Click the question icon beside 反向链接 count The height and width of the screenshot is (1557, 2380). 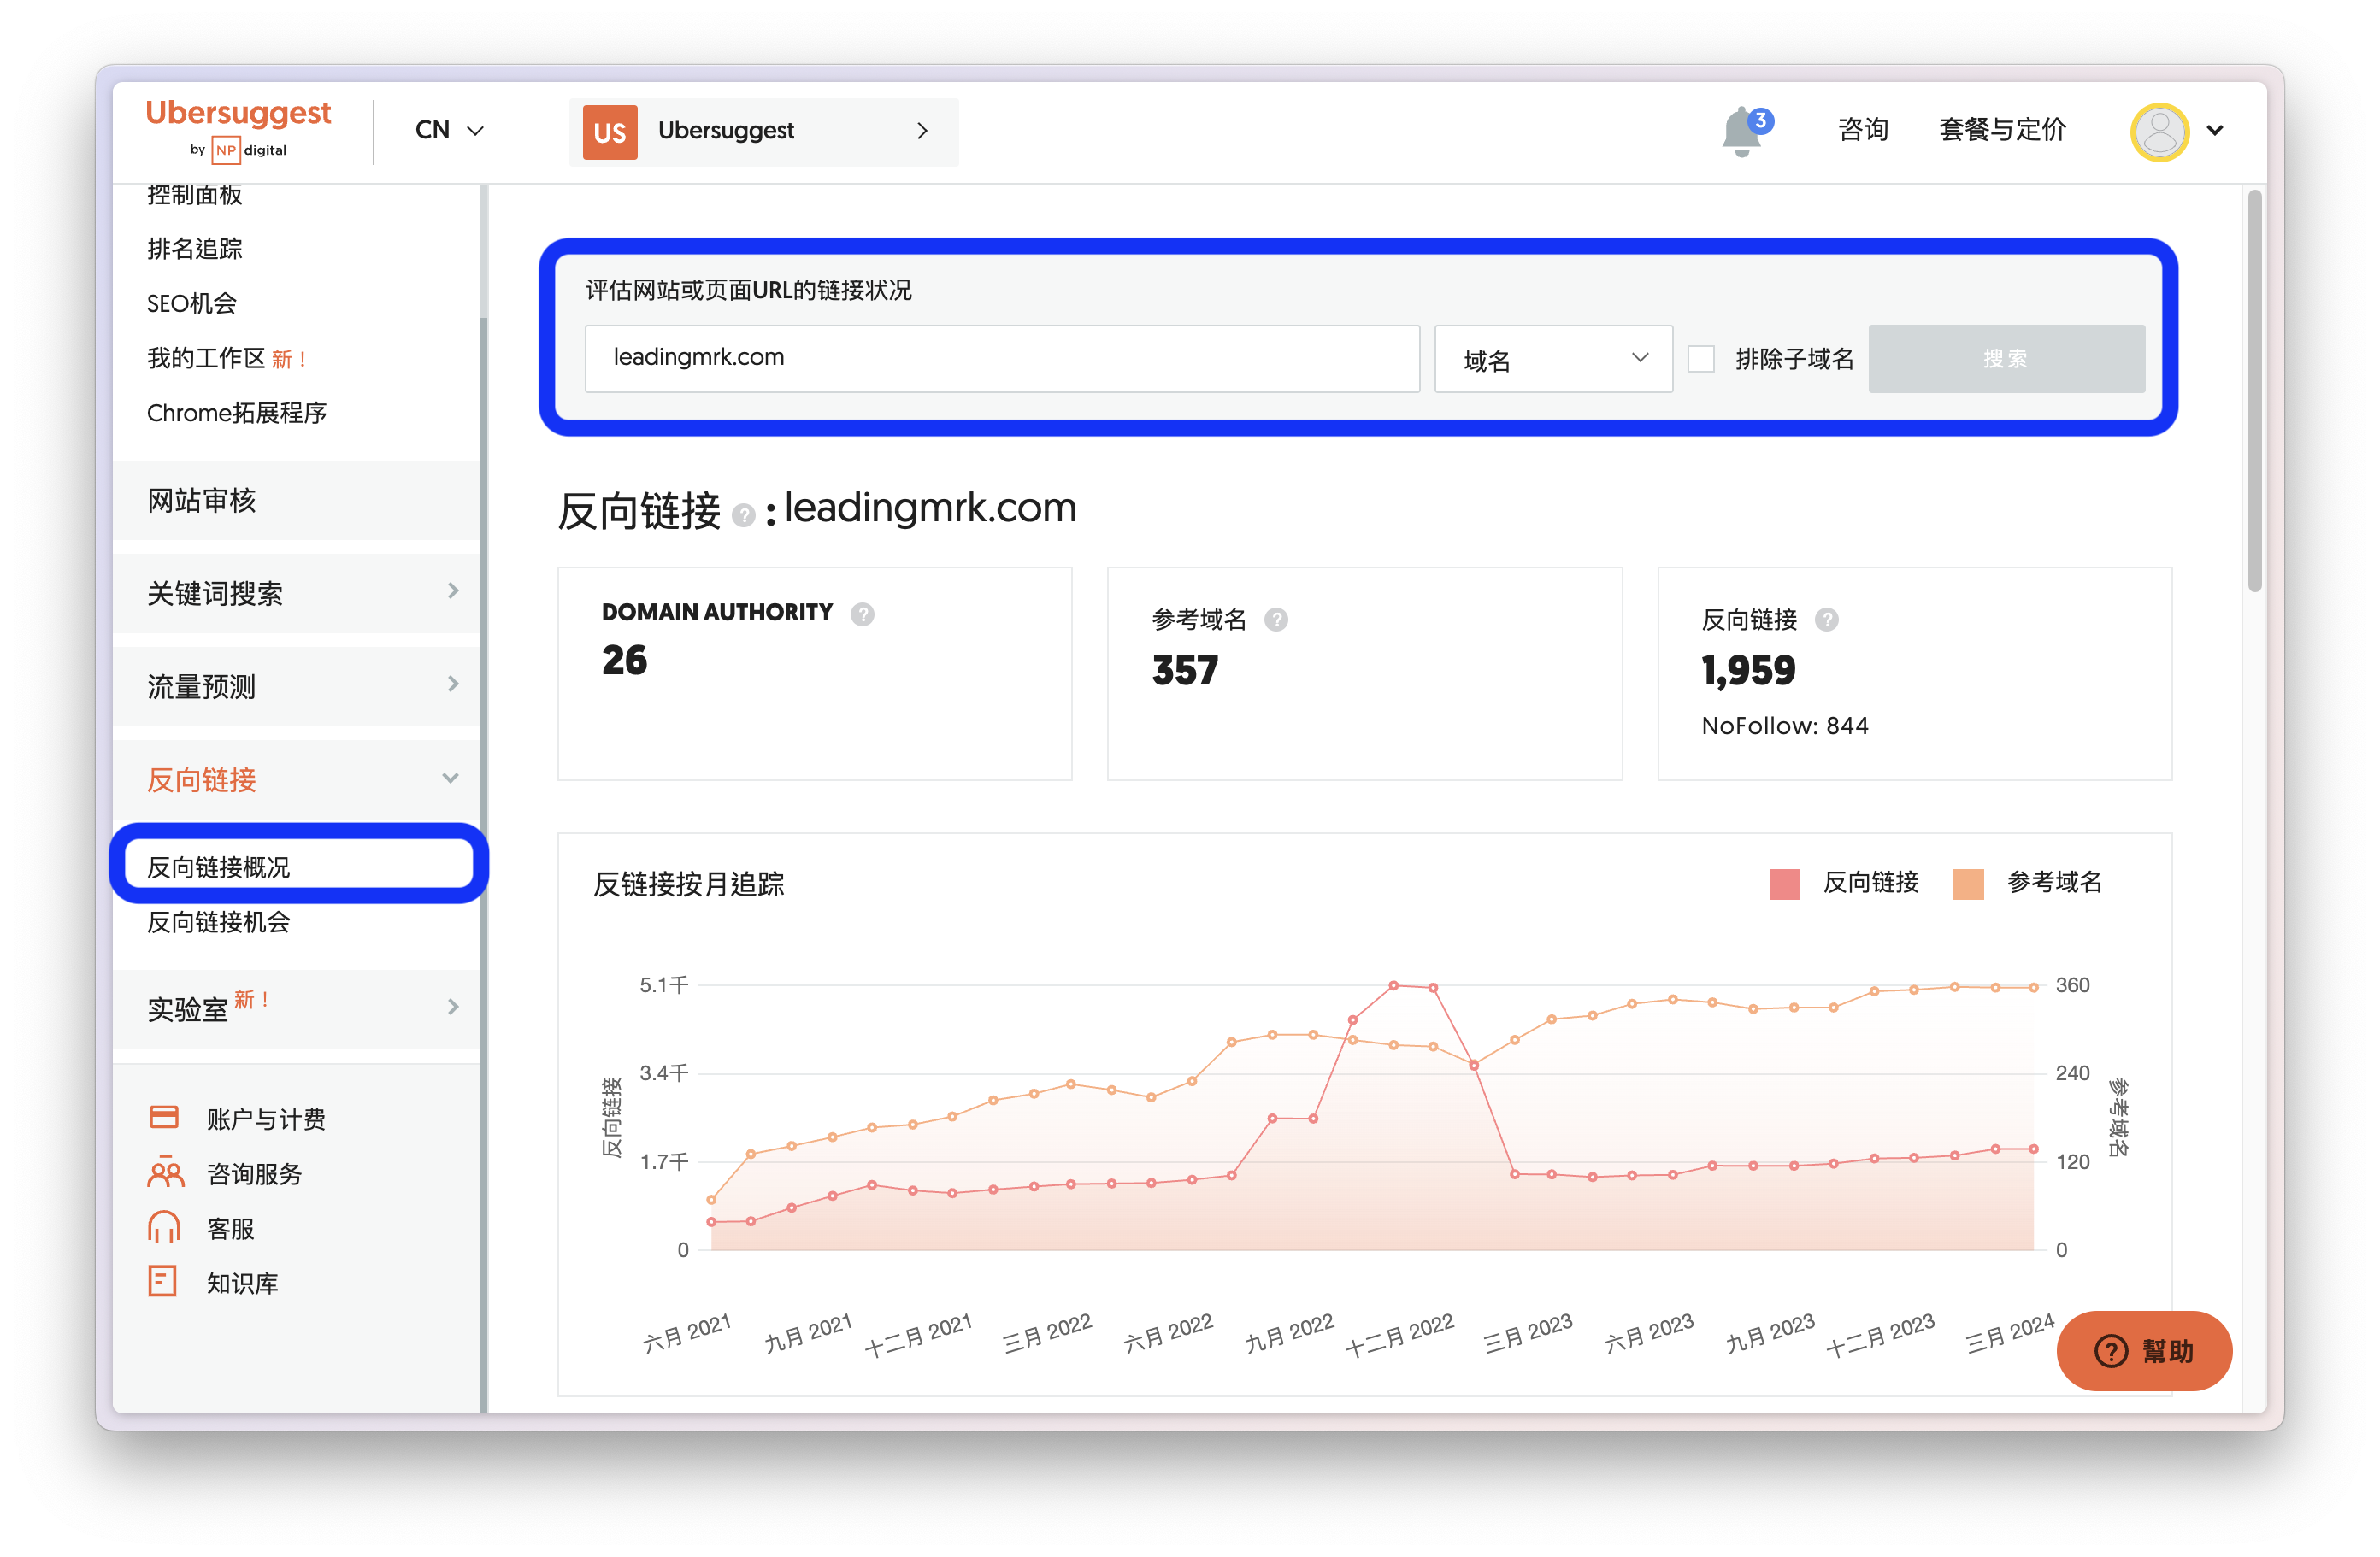pos(1827,620)
